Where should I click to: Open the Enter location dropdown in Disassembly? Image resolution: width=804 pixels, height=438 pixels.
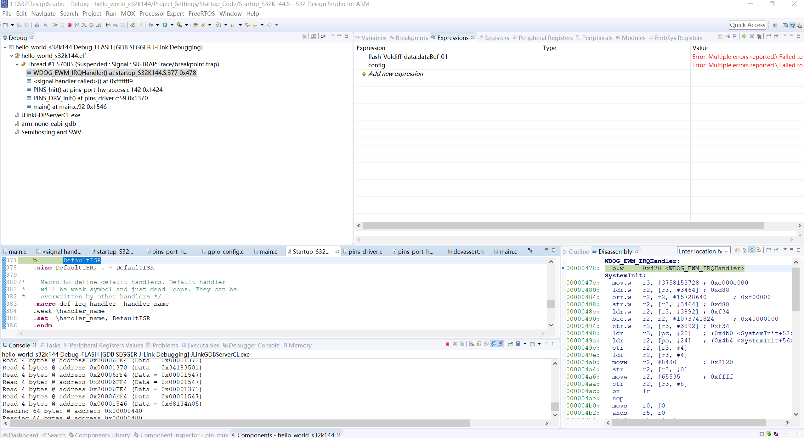(x=727, y=251)
